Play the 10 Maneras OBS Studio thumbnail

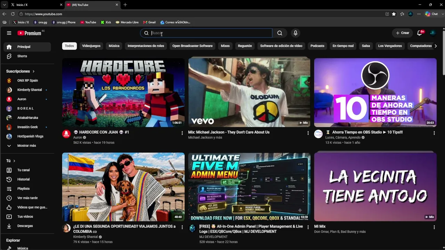(375, 92)
